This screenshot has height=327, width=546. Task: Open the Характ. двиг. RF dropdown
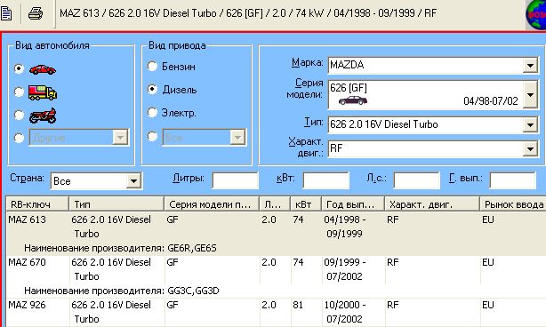pos(530,149)
